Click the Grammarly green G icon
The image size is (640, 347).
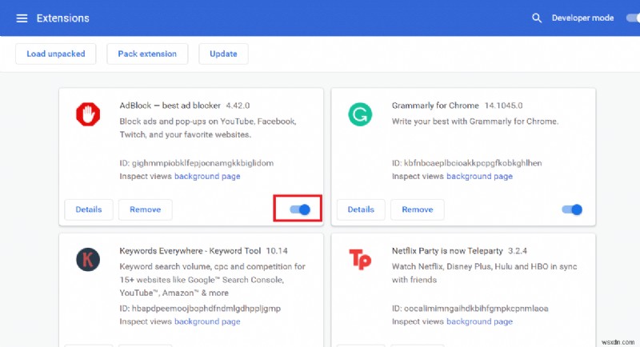point(360,115)
